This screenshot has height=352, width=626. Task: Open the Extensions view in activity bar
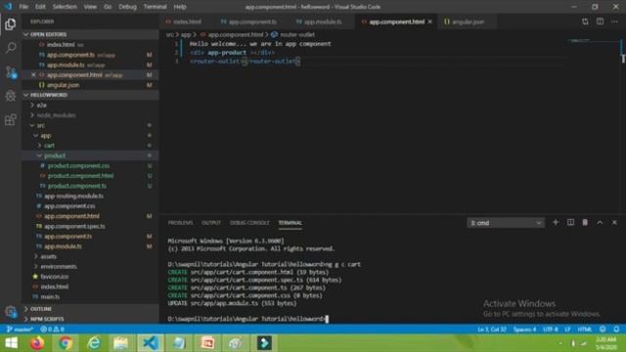[11, 119]
